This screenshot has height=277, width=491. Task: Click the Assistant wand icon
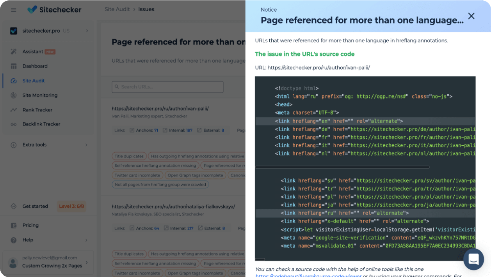point(14,51)
